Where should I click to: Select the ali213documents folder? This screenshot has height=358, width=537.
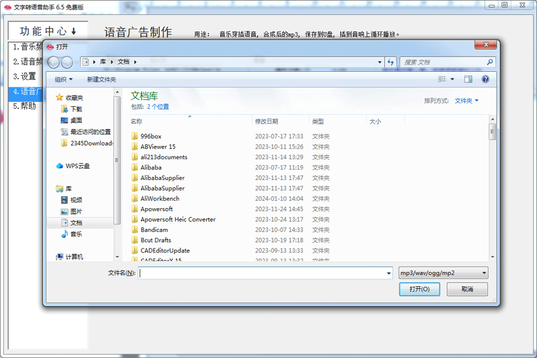164,157
